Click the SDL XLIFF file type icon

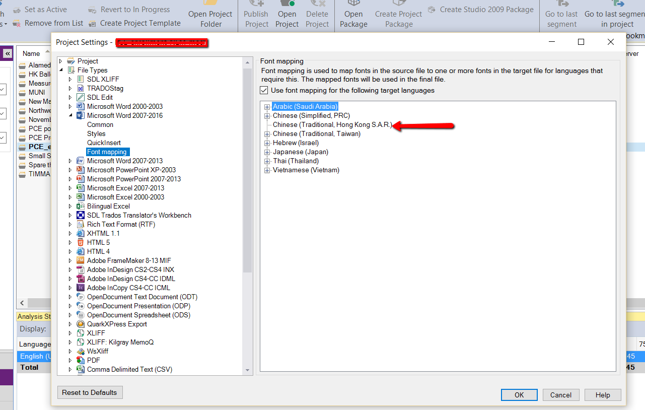click(x=80, y=79)
